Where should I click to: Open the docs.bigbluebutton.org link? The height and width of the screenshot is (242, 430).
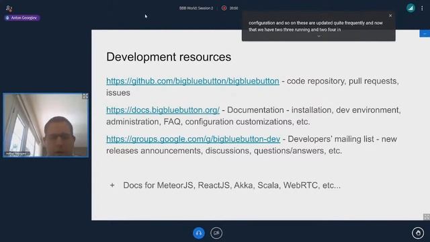[x=163, y=110]
